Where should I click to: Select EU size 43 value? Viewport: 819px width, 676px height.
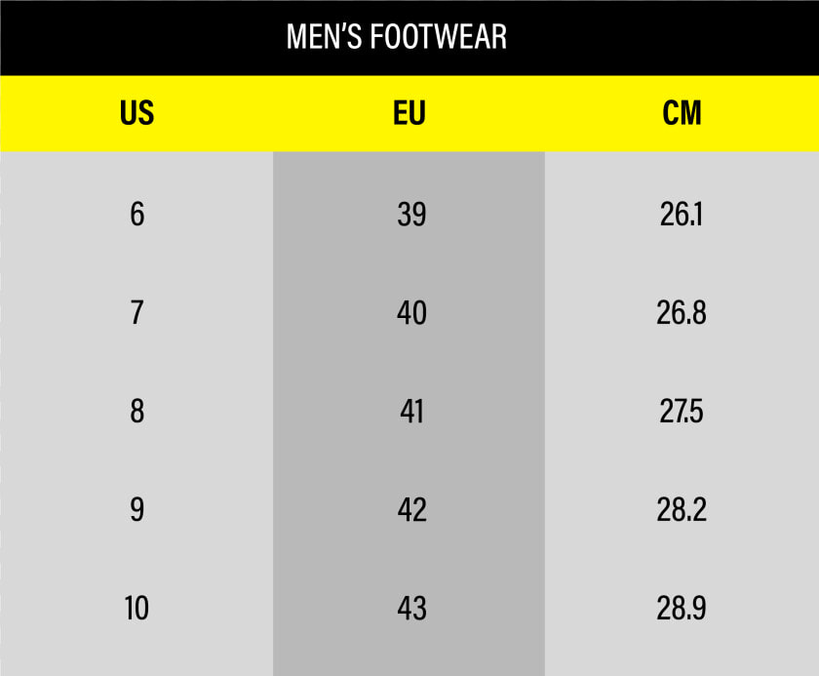pyautogui.click(x=411, y=608)
